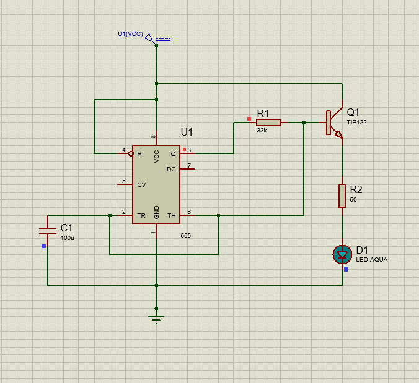This screenshot has width=419, height=383.
Task: Click pin 4 reset (R) on U1
Action: pyautogui.click(x=125, y=153)
